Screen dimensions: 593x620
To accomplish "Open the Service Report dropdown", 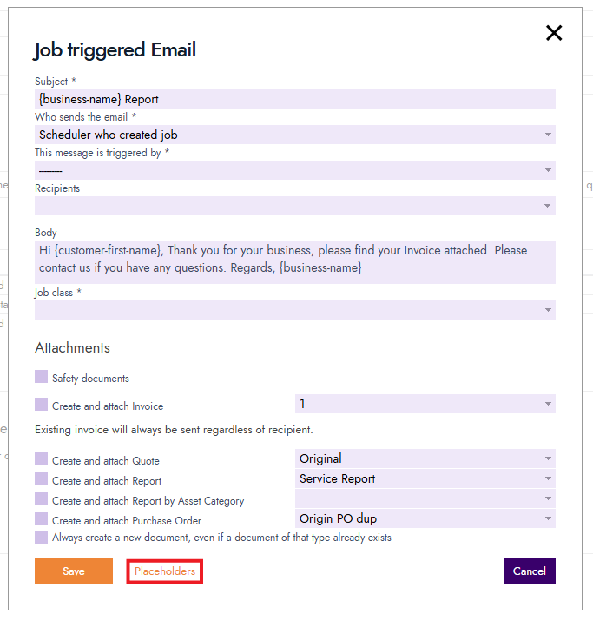I will [x=425, y=478].
